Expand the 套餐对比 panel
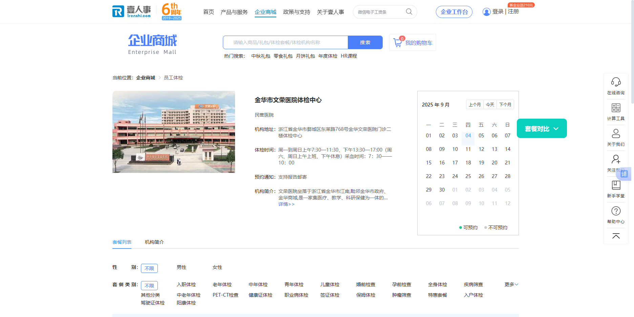This screenshot has height=317, width=634. 542,128
